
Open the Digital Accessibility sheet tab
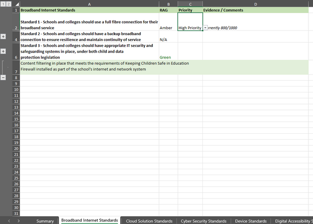click(x=293, y=221)
